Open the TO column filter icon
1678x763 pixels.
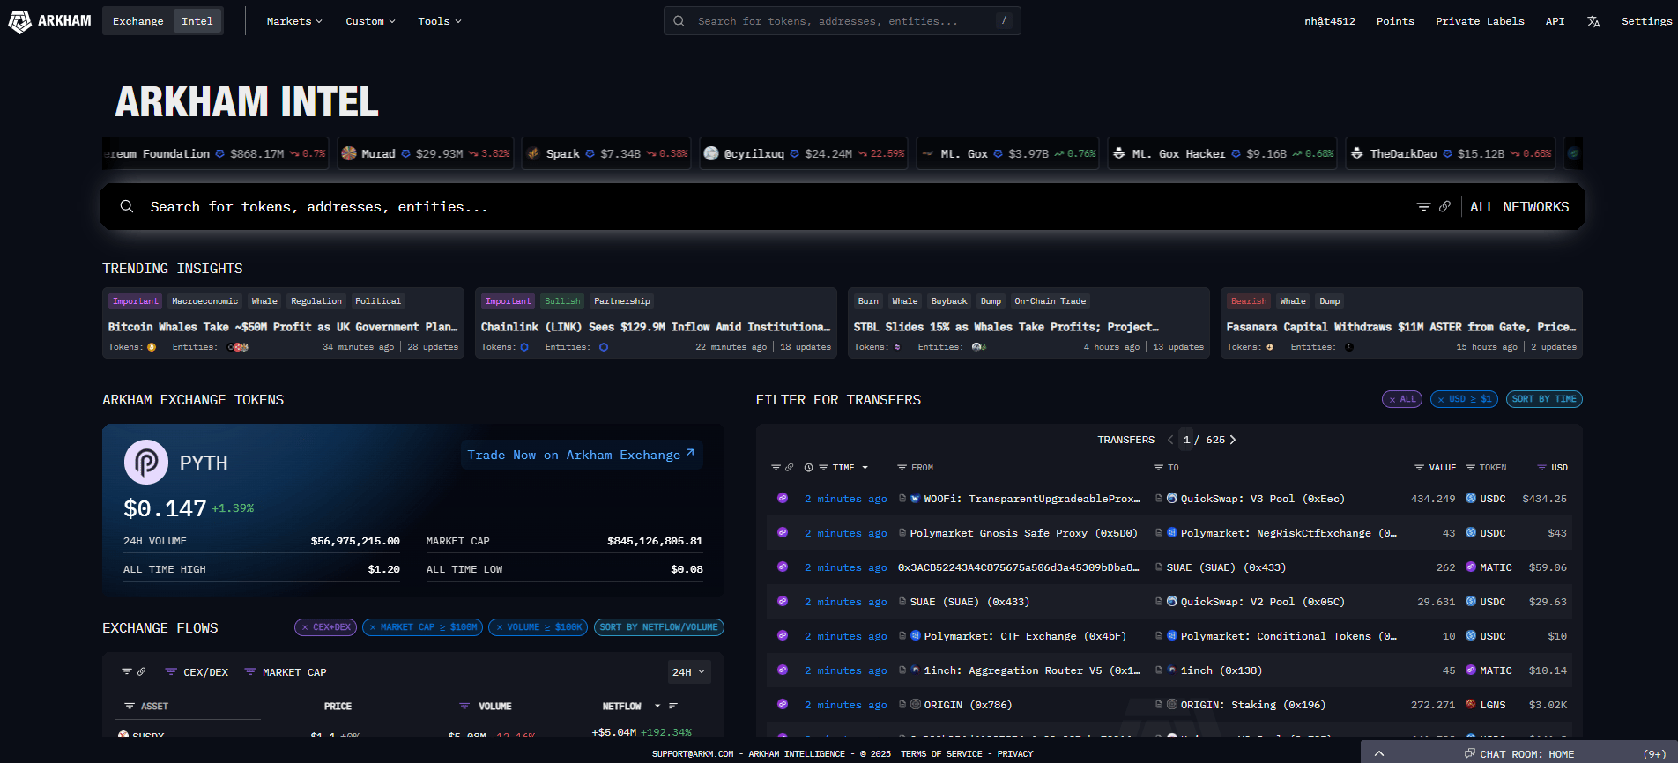1158,468
